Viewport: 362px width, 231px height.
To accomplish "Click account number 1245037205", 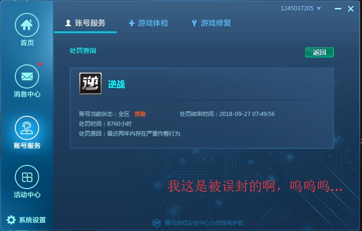I will pyautogui.click(x=297, y=8).
